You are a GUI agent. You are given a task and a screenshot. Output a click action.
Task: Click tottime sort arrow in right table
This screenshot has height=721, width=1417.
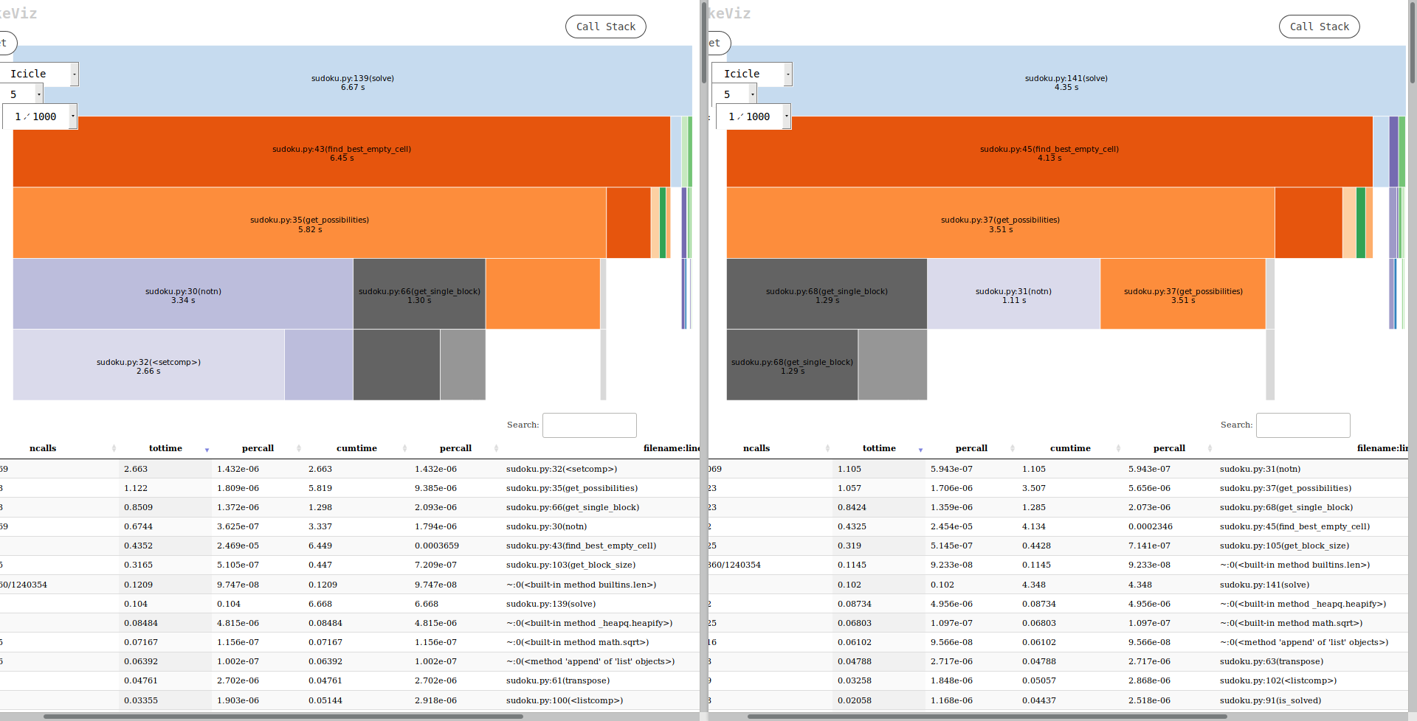920,449
